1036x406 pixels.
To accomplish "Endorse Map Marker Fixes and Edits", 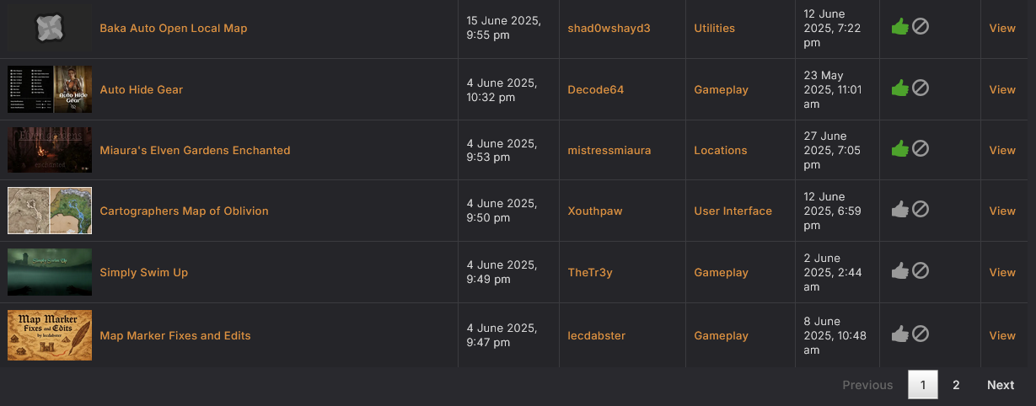I will (899, 334).
